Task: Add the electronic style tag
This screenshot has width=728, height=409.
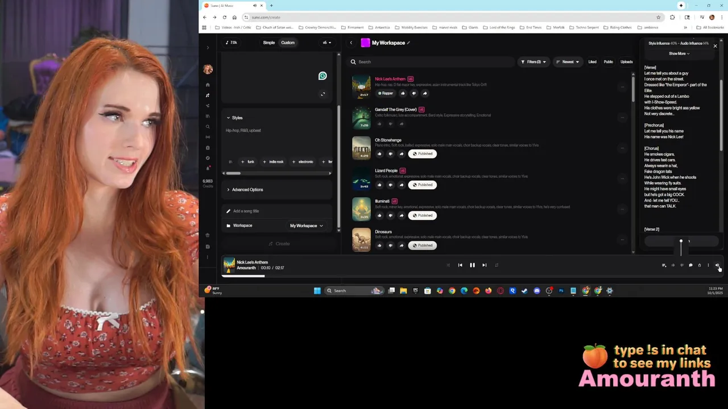Action: point(303,162)
